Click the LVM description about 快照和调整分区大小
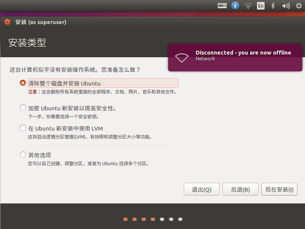This screenshot has height=229, width=305. 90,137
